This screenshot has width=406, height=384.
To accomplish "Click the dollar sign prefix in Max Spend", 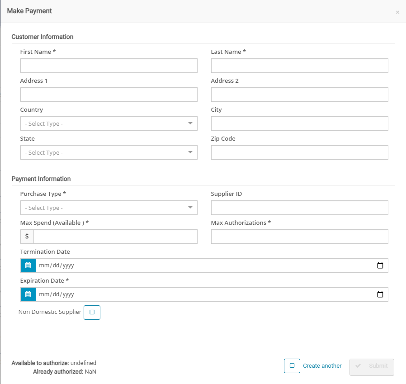I will coord(27,236).
